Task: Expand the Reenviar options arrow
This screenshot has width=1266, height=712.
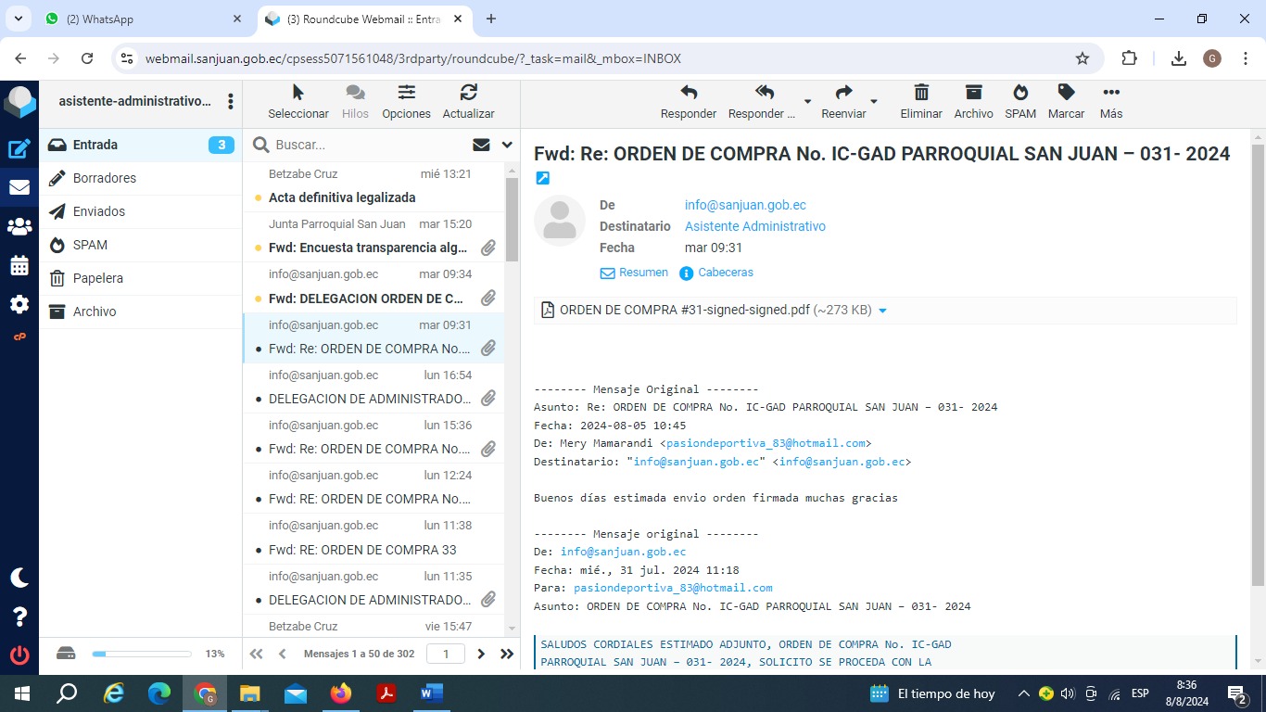Action: (x=874, y=102)
